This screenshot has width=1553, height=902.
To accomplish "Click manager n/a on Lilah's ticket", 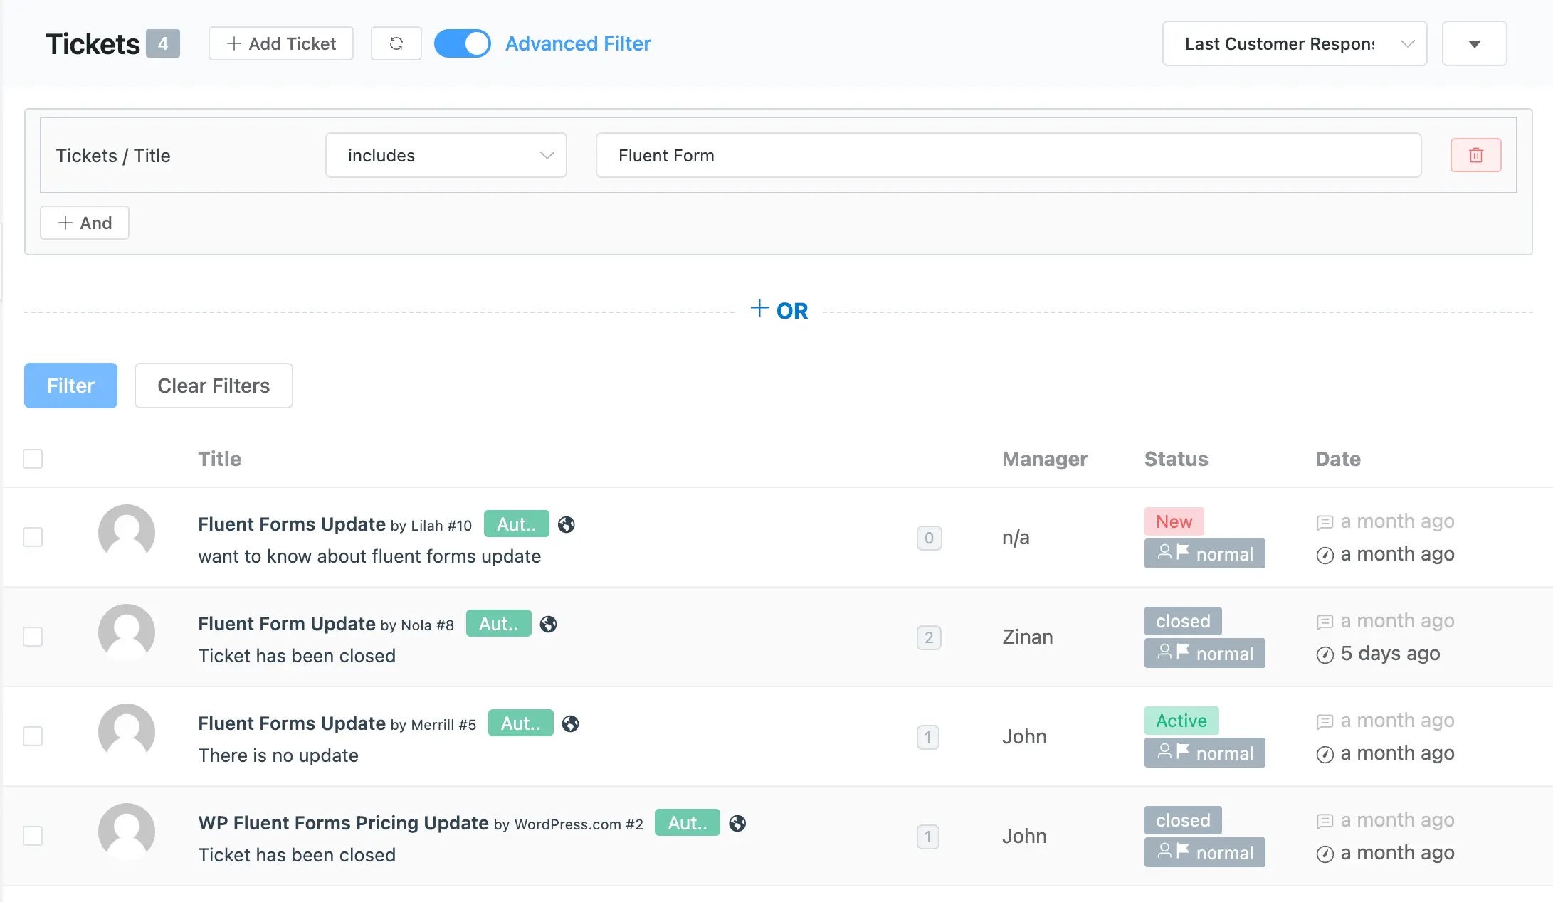I will 1016,537.
